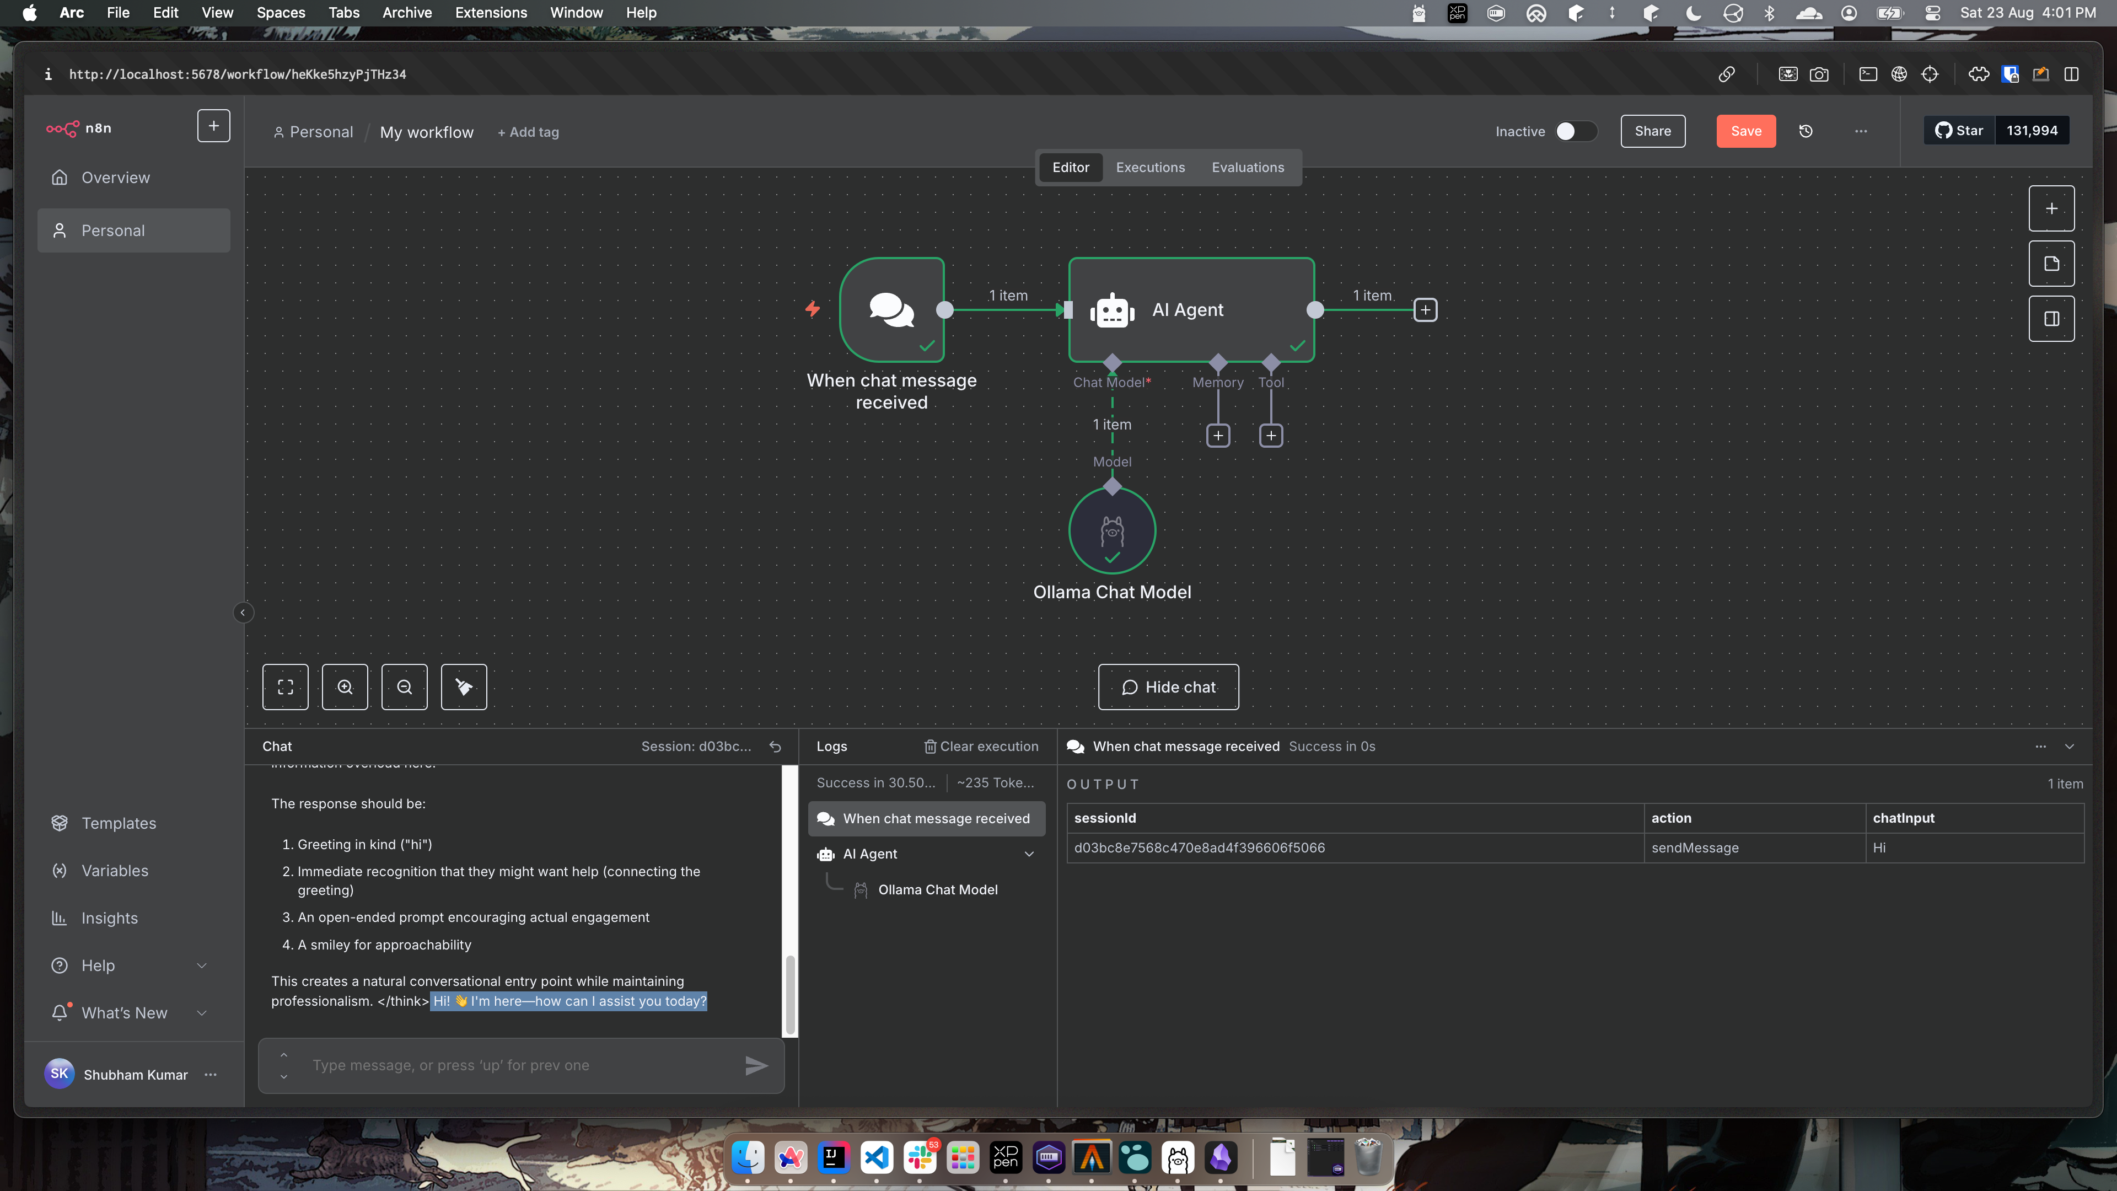Viewport: 2117px width, 1191px height.
Task: Collapse the left panel with the arrow handle
Action: (243, 613)
